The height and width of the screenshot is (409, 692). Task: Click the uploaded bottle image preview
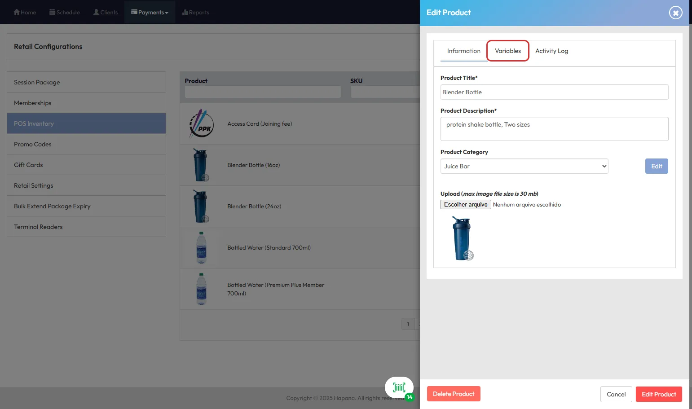pyautogui.click(x=462, y=238)
